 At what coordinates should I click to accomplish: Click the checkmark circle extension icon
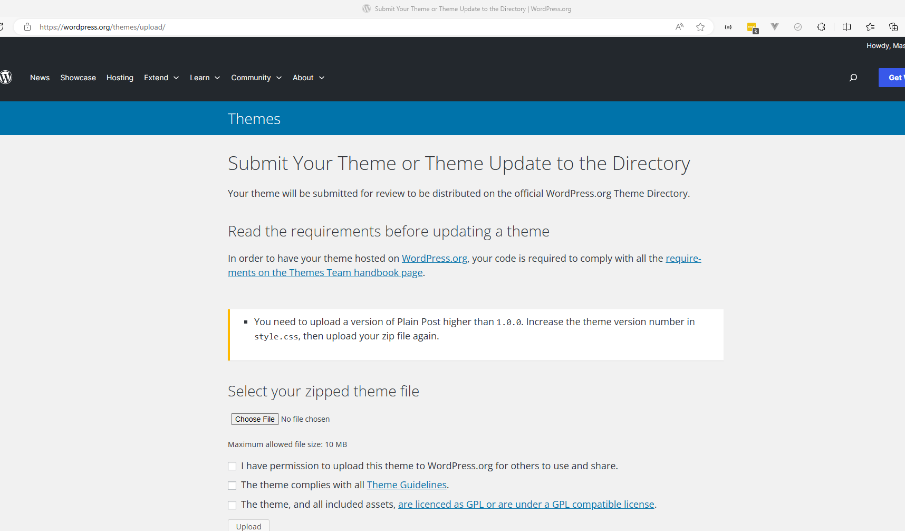798,27
